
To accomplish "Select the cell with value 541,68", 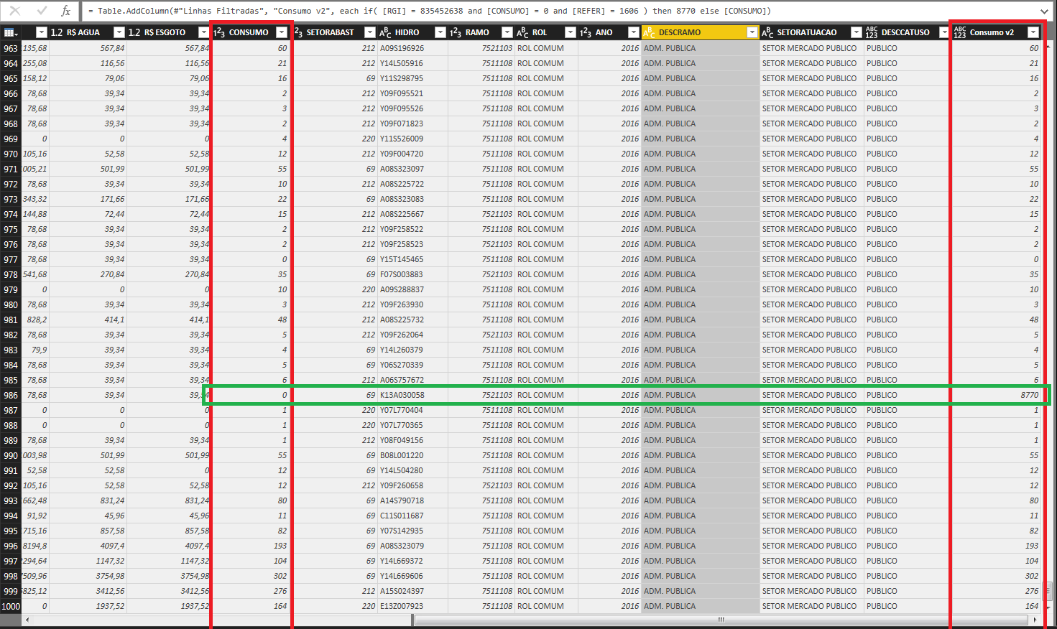I will click(35, 274).
